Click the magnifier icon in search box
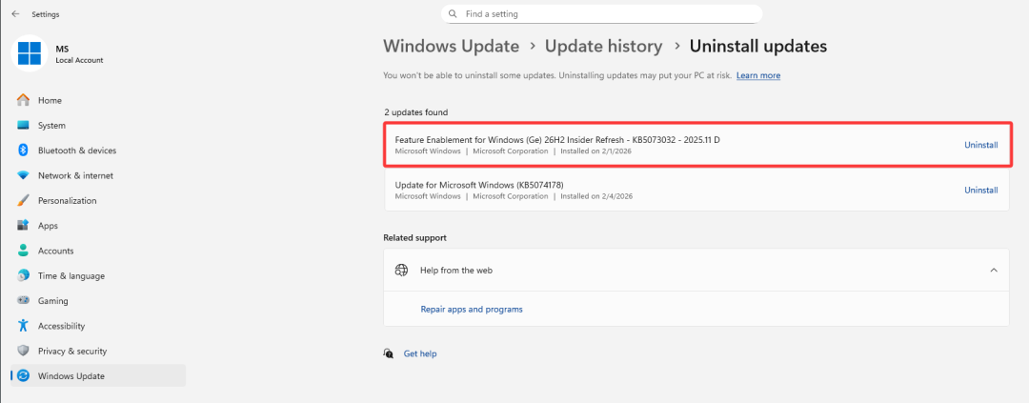Viewport: 1029px width, 403px height. [x=453, y=14]
